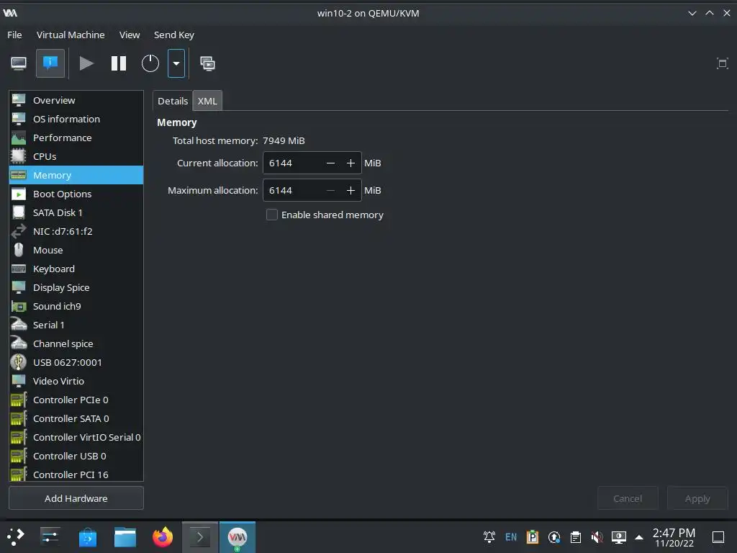Click the Show Desktop icon
Screen dimensions: 737x553
tap(718, 536)
